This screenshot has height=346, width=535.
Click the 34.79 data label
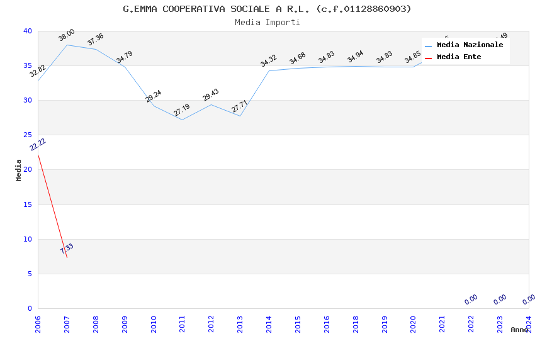point(125,57)
